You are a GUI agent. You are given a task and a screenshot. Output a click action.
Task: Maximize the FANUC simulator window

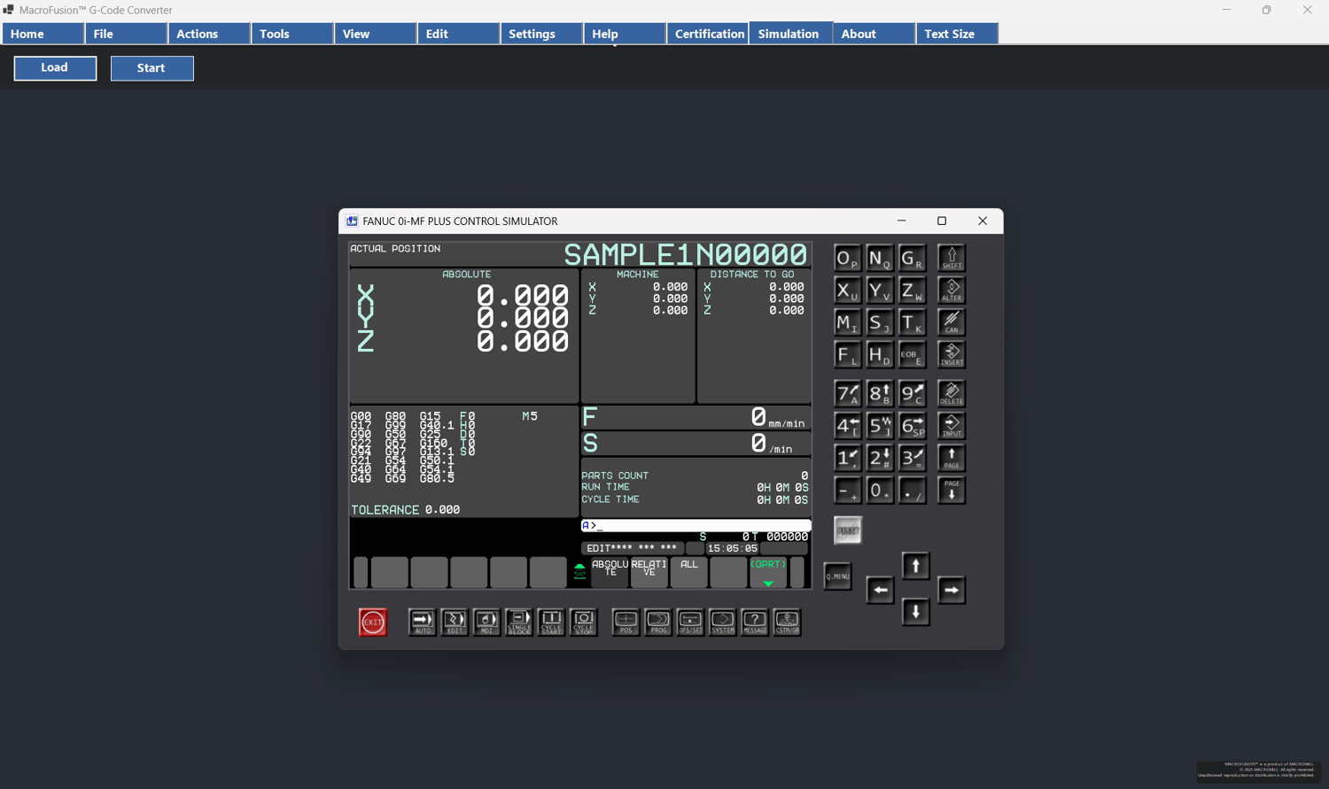(x=942, y=221)
